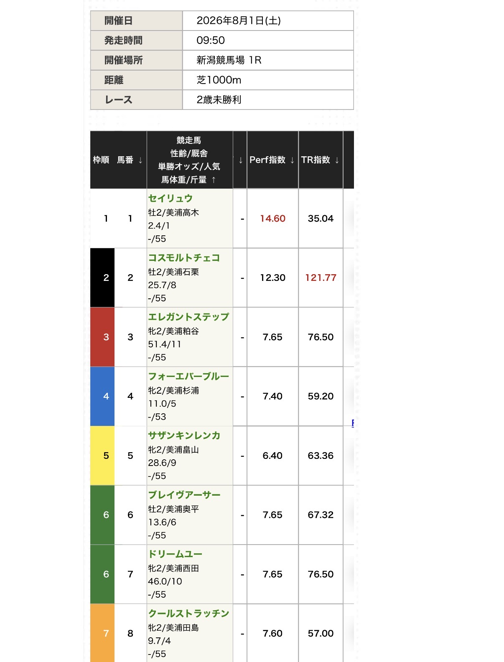The height and width of the screenshot is (662, 504).
Task: Open horse ドリームユー link
Action: coord(175,554)
